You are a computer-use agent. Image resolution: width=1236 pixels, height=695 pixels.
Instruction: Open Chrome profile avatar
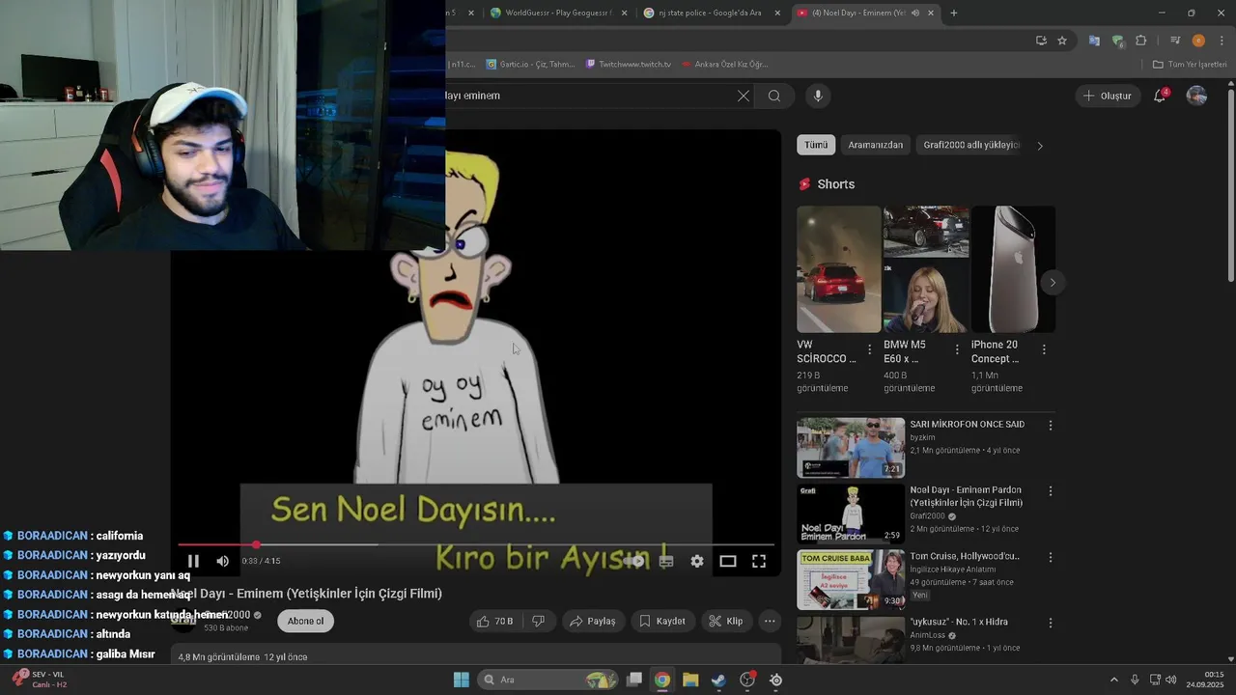click(1198, 41)
